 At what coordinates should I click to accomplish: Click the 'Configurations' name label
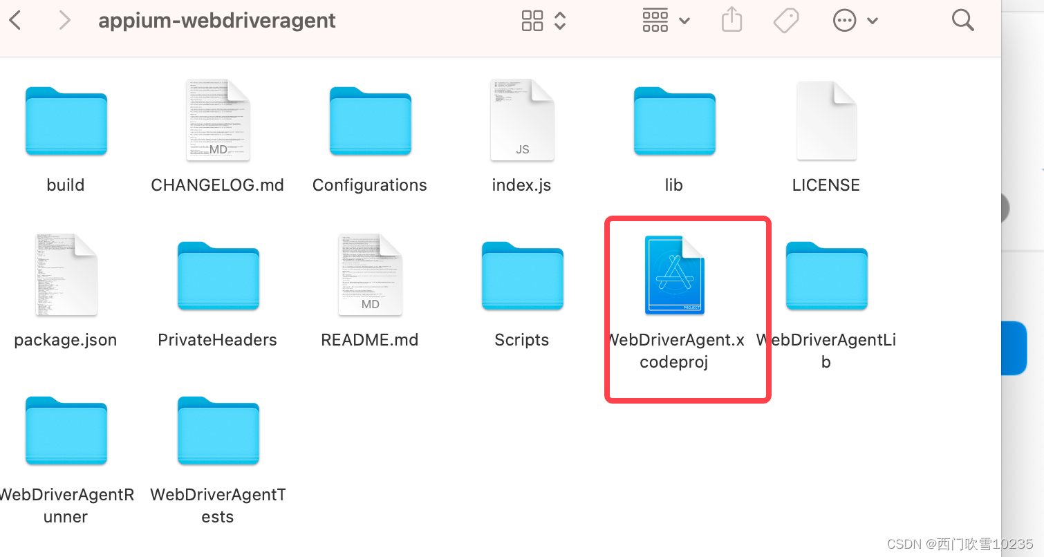370,185
